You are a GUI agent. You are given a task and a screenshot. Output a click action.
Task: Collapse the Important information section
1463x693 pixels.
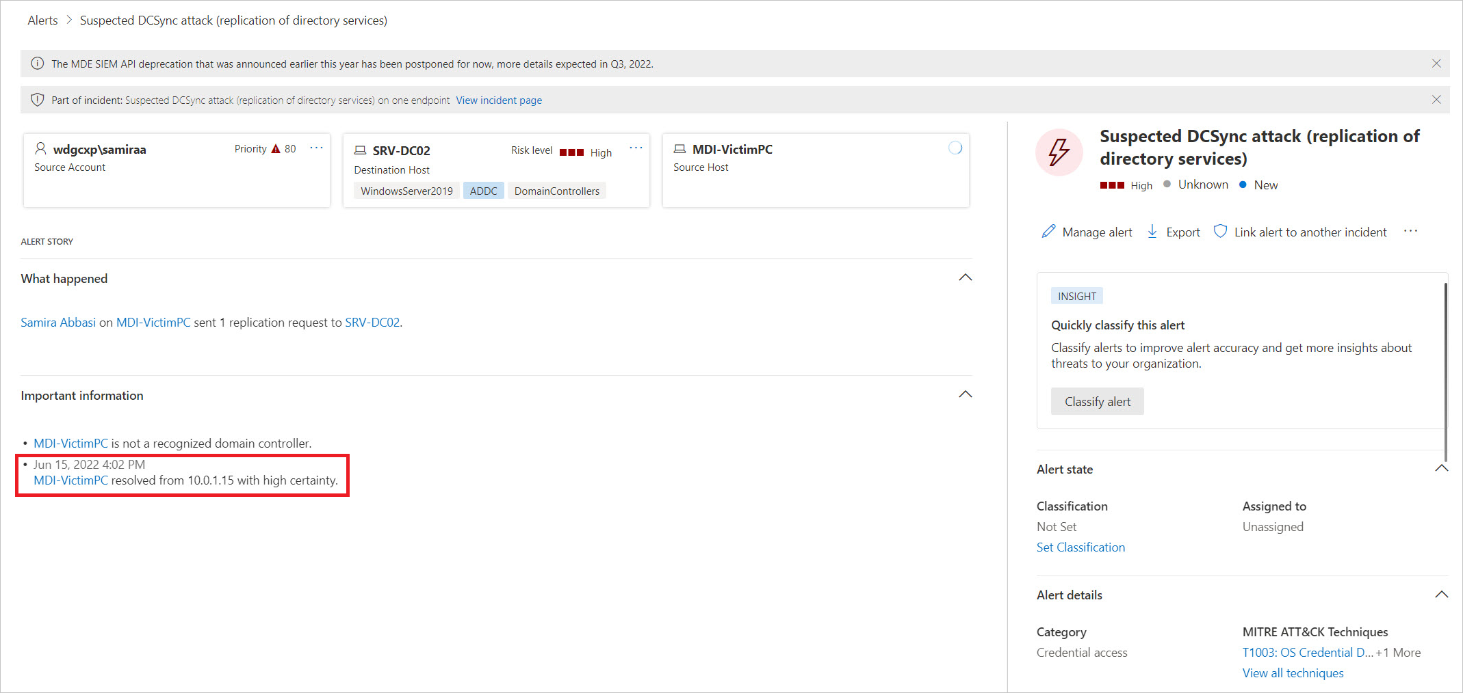point(965,394)
